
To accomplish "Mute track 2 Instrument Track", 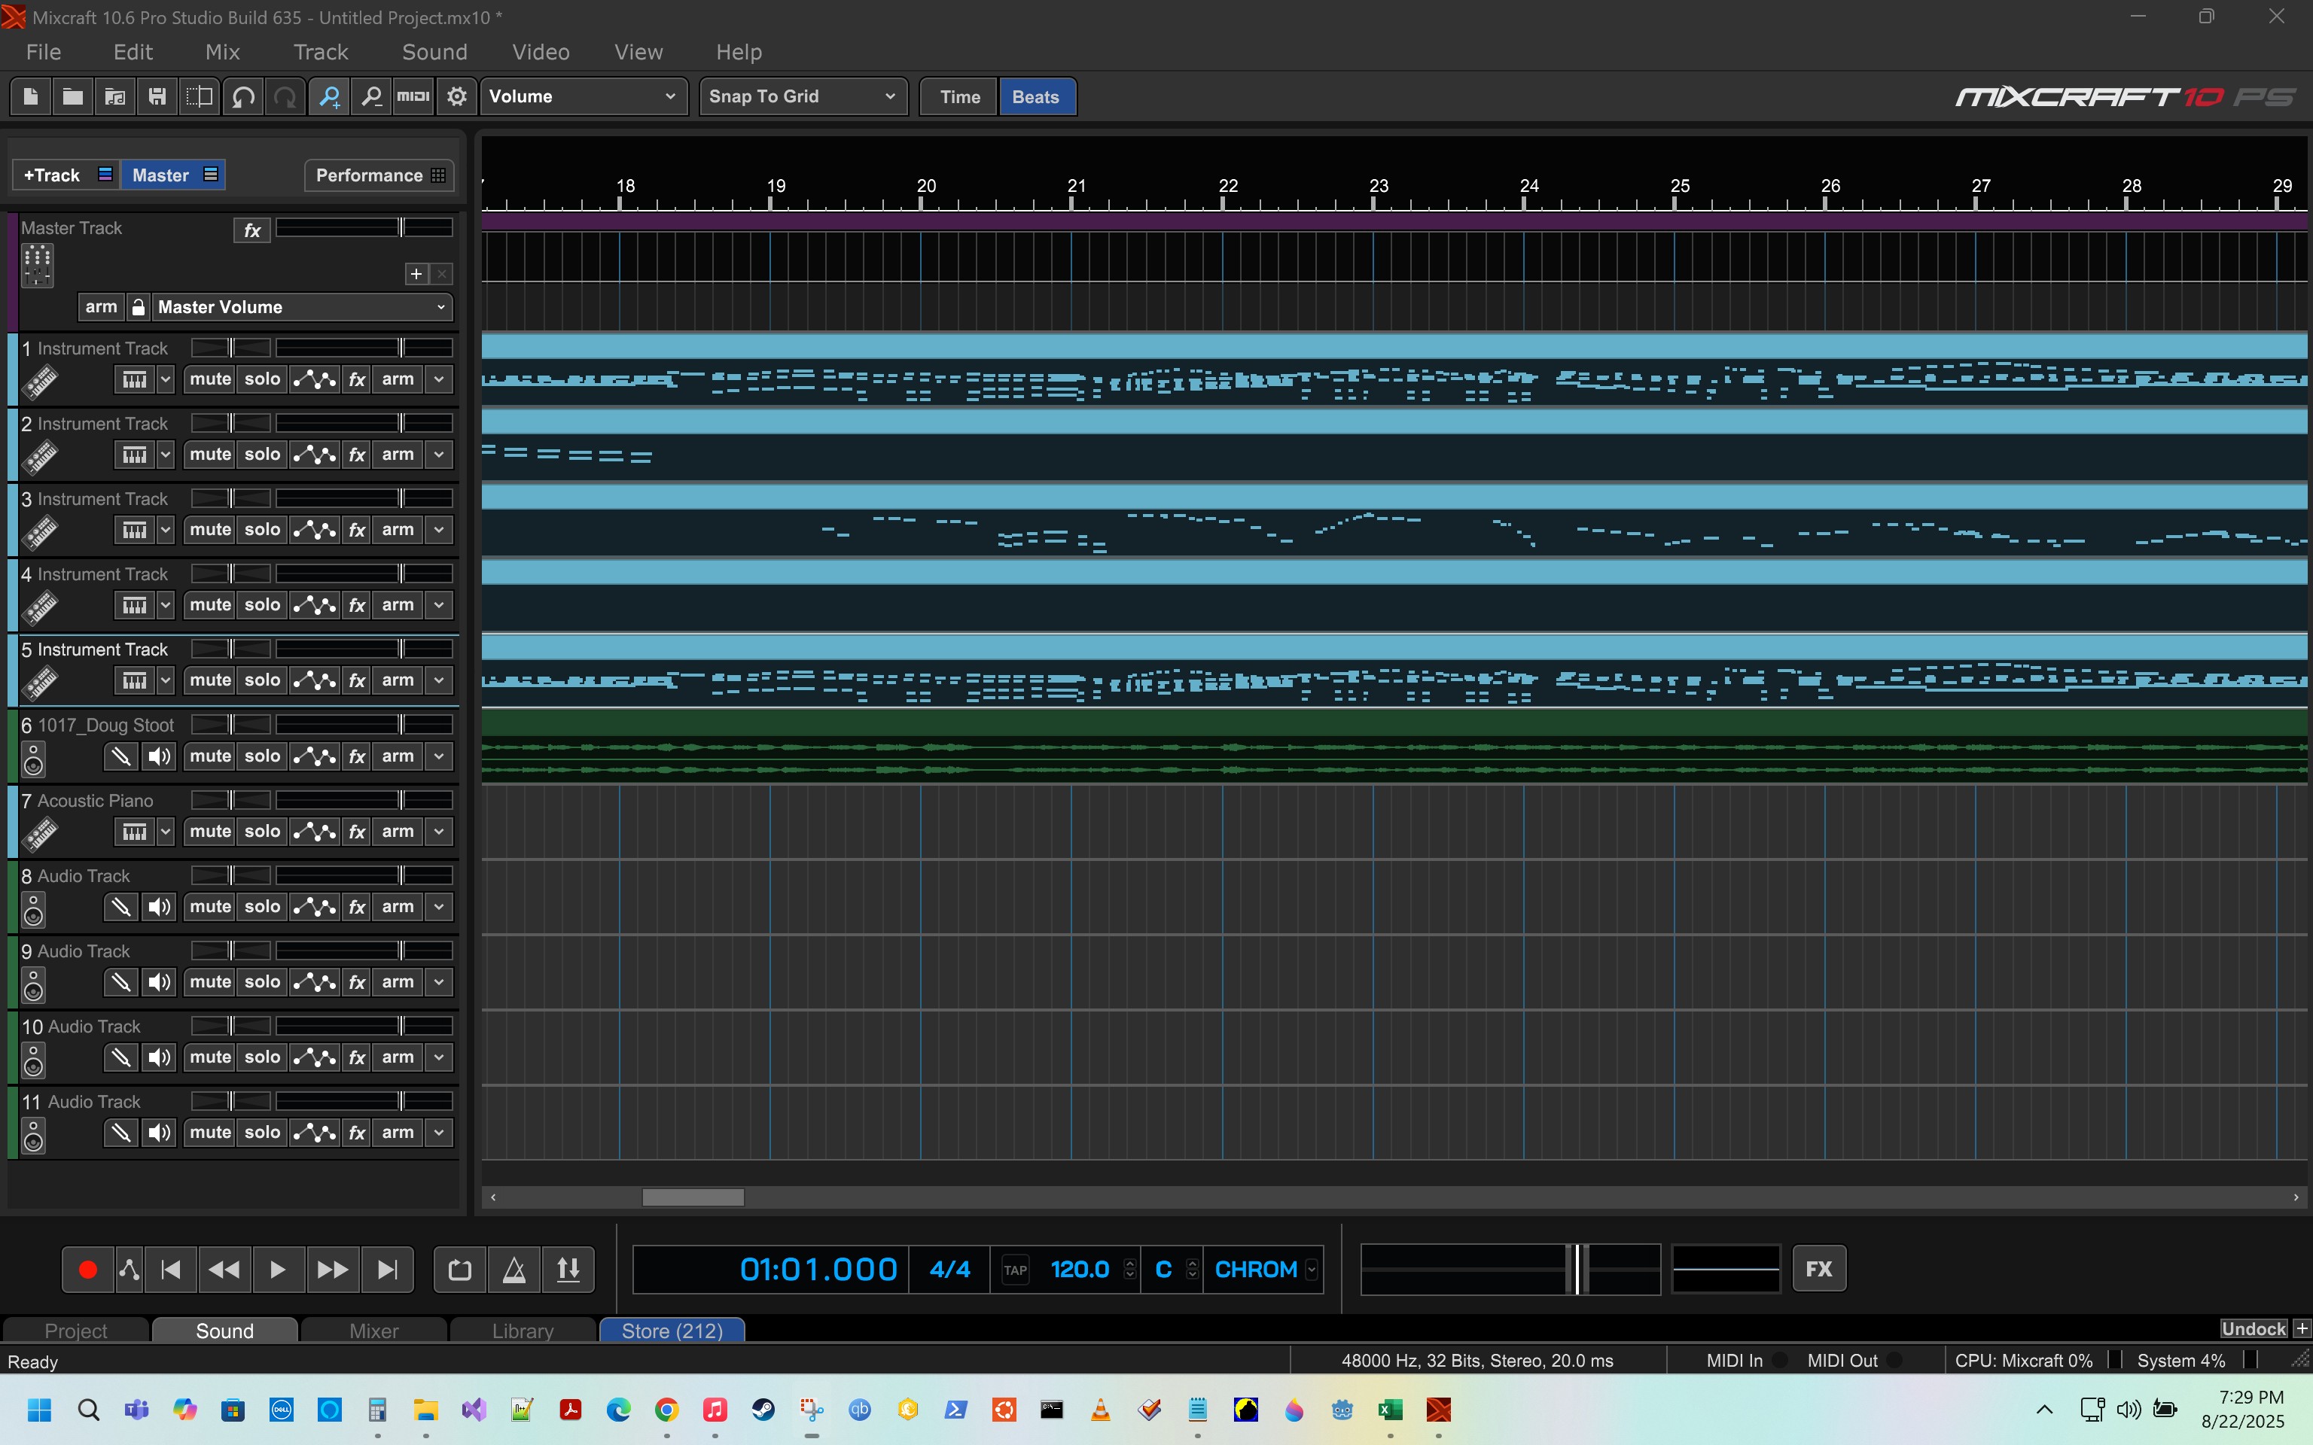I will click(210, 455).
